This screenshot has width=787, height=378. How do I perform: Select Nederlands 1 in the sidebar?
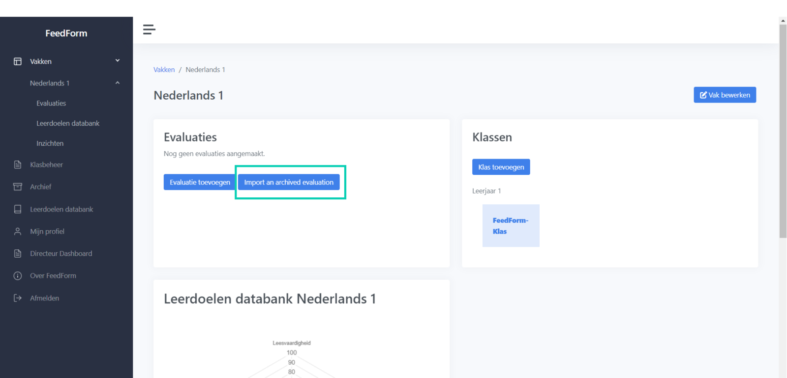click(50, 83)
